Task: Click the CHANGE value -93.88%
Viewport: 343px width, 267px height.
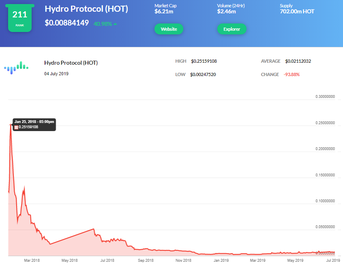Action: coord(292,75)
